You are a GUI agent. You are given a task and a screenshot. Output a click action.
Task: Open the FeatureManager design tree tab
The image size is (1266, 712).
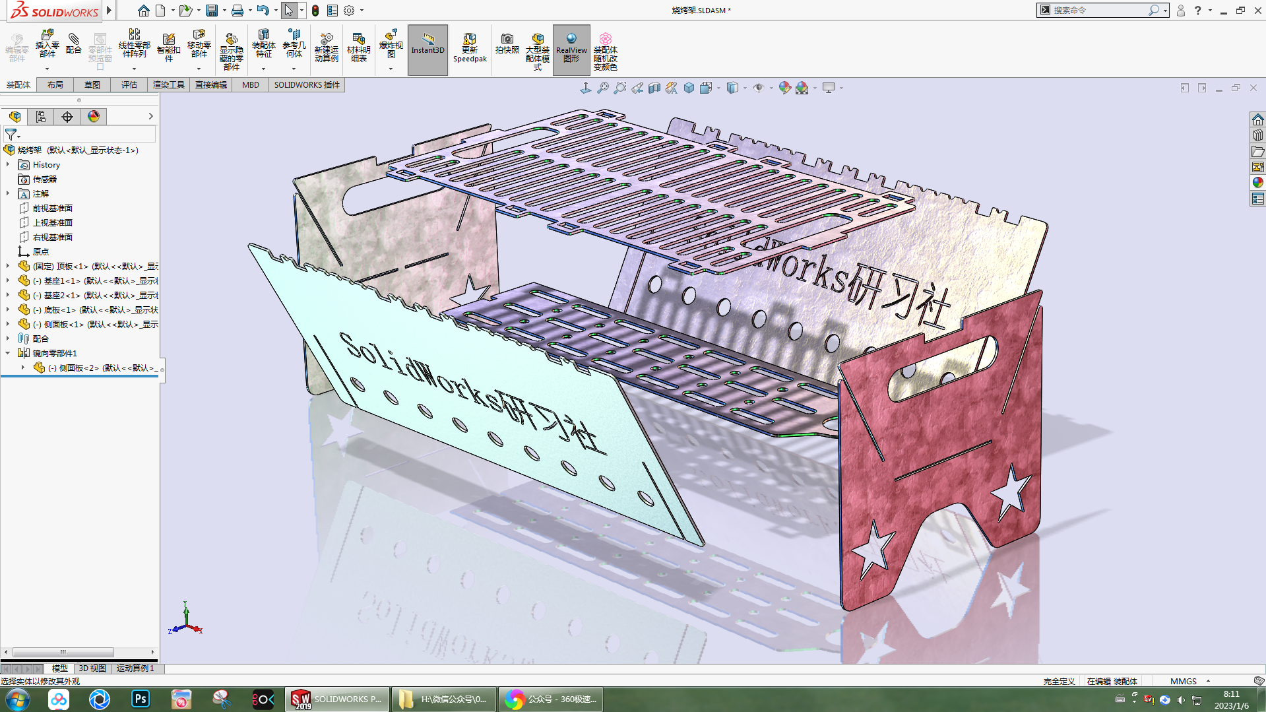tap(15, 117)
